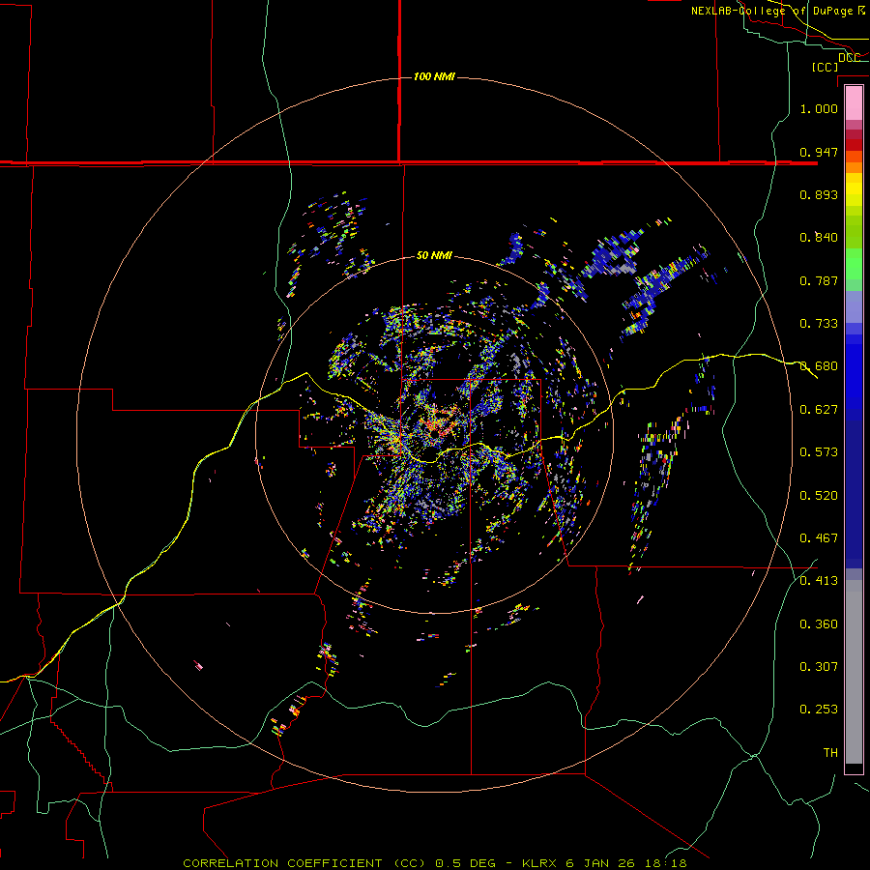Click the 0.573 legend value
Image resolution: width=870 pixels, height=870 pixels.
tap(819, 452)
